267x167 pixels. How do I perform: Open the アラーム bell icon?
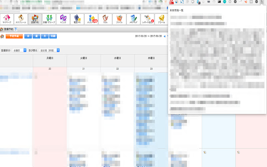pos(161,19)
